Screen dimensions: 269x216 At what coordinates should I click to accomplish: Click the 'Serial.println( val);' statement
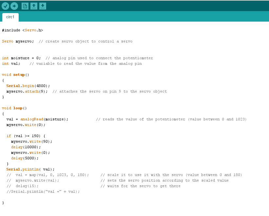pyautogui.click(x=30, y=169)
